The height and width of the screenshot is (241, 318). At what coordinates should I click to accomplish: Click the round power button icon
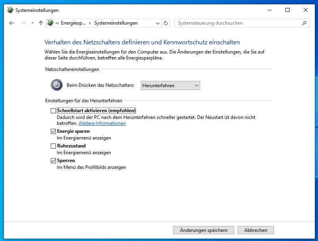coord(57,85)
